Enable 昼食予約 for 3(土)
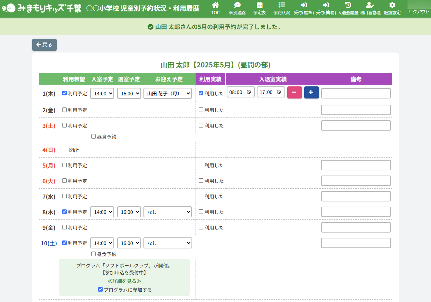This screenshot has height=302, width=431. pos(94,136)
